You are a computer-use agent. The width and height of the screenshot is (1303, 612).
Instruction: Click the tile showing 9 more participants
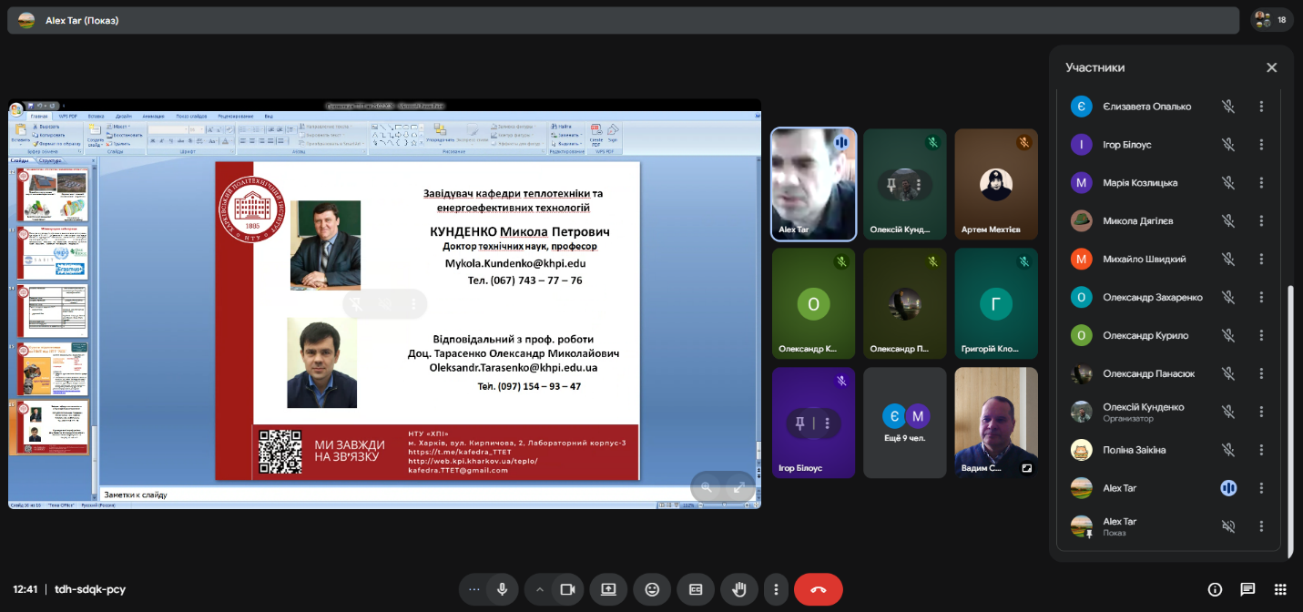(x=905, y=423)
